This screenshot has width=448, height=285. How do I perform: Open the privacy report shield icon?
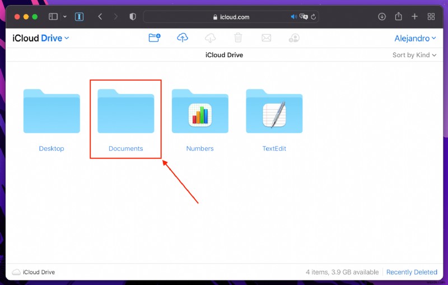click(133, 17)
